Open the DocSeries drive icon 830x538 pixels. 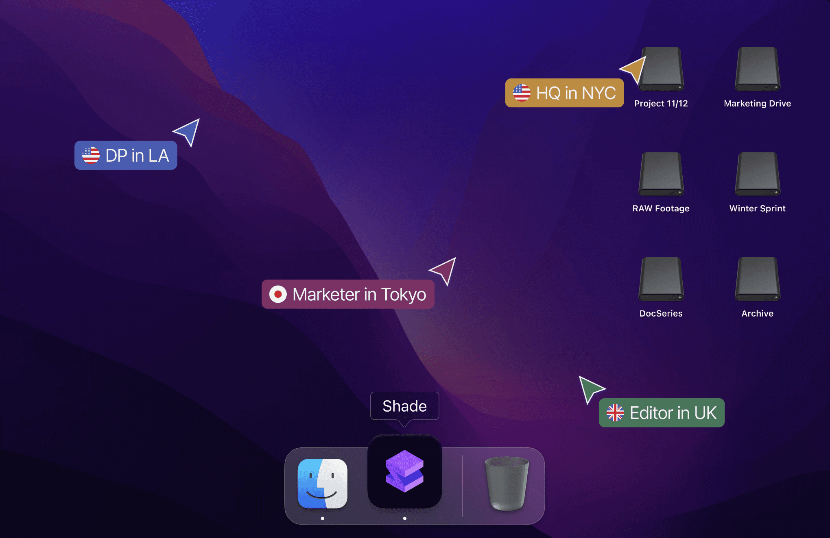[x=661, y=279]
